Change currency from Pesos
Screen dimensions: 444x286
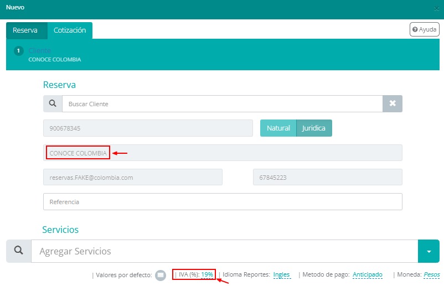pyautogui.click(x=431, y=274)
